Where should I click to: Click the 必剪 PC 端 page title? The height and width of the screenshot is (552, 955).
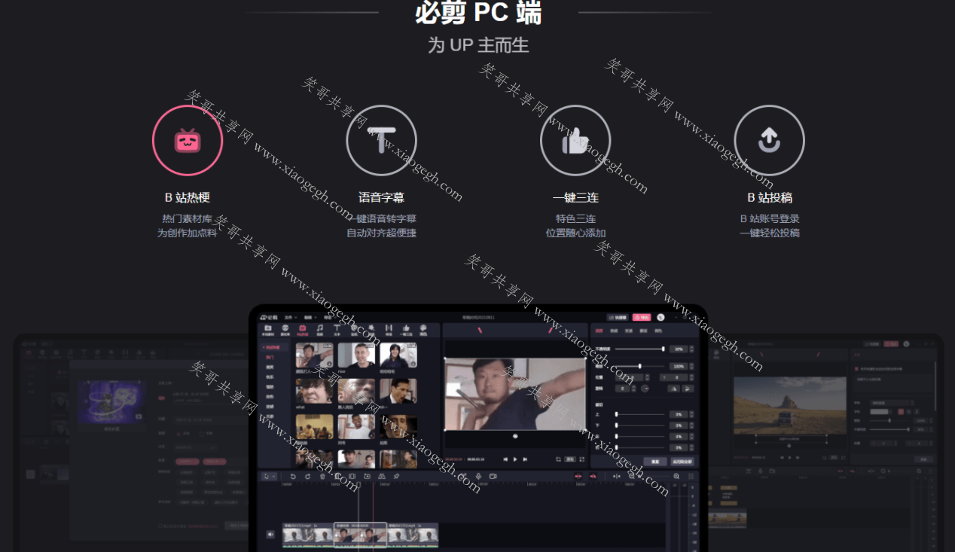pyautogui.click(x=478, y=12)
